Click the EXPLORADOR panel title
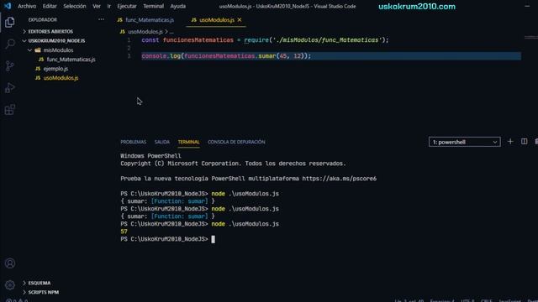Viewport: 538px width, 302px height. (x=43, y=20)
